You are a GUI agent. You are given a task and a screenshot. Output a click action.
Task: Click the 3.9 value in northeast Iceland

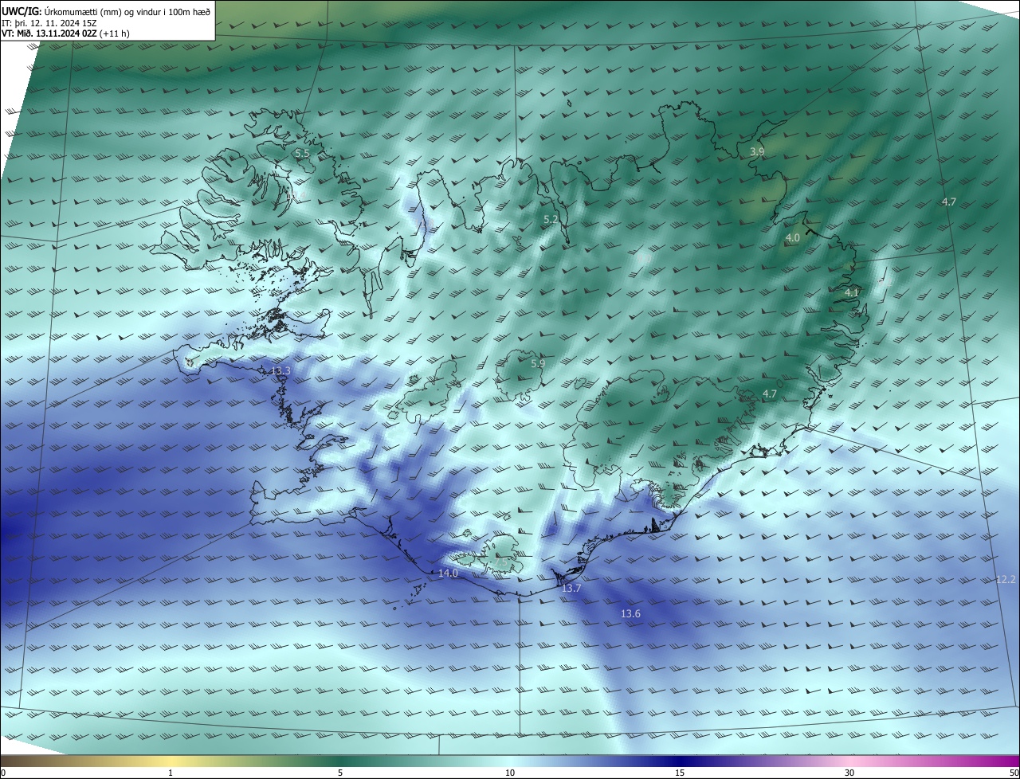pyautogui.click(x=757, y=151)
